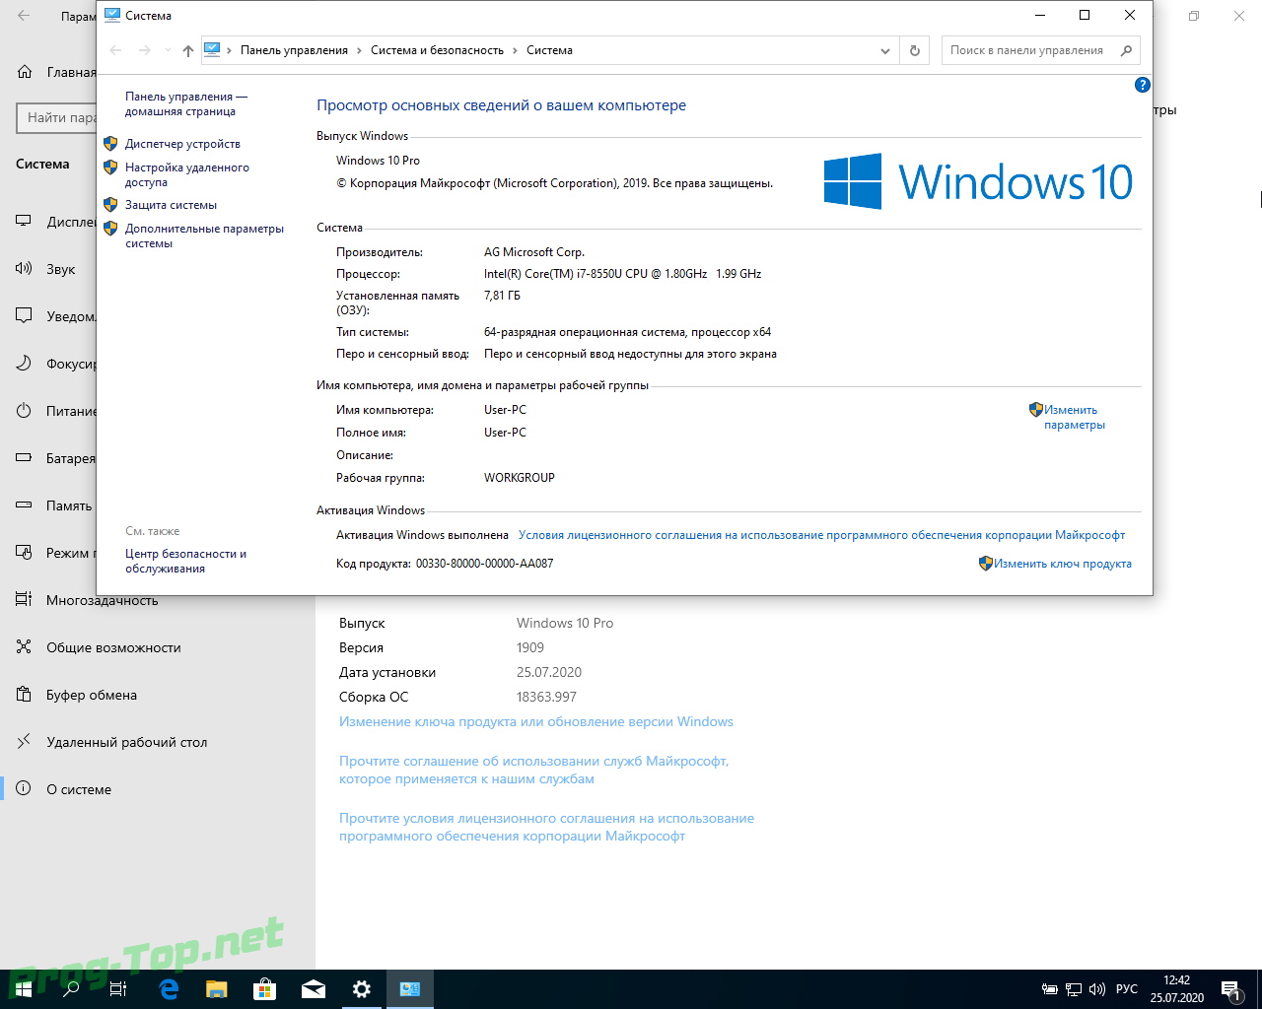Click the manufacturer AG Microsoft Corp.
Screen dimensions: 1262x1009
pos(534,252)
